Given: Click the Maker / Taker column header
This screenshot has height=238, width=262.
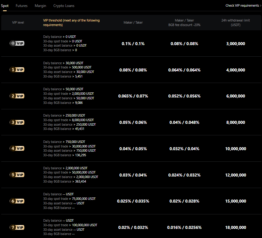Looking at the screenshot, I should pyautogui.click(x=133, y=23).
